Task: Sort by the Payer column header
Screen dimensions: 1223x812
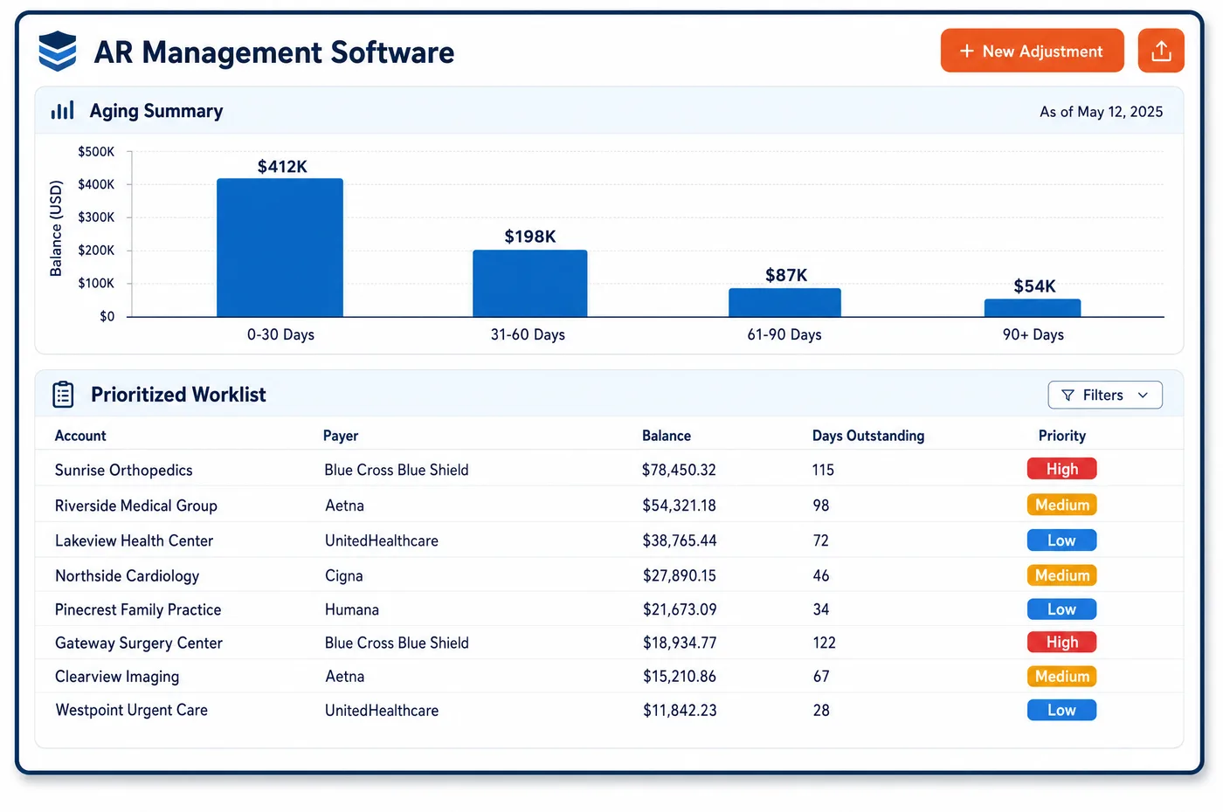Action: pos(341,436)
